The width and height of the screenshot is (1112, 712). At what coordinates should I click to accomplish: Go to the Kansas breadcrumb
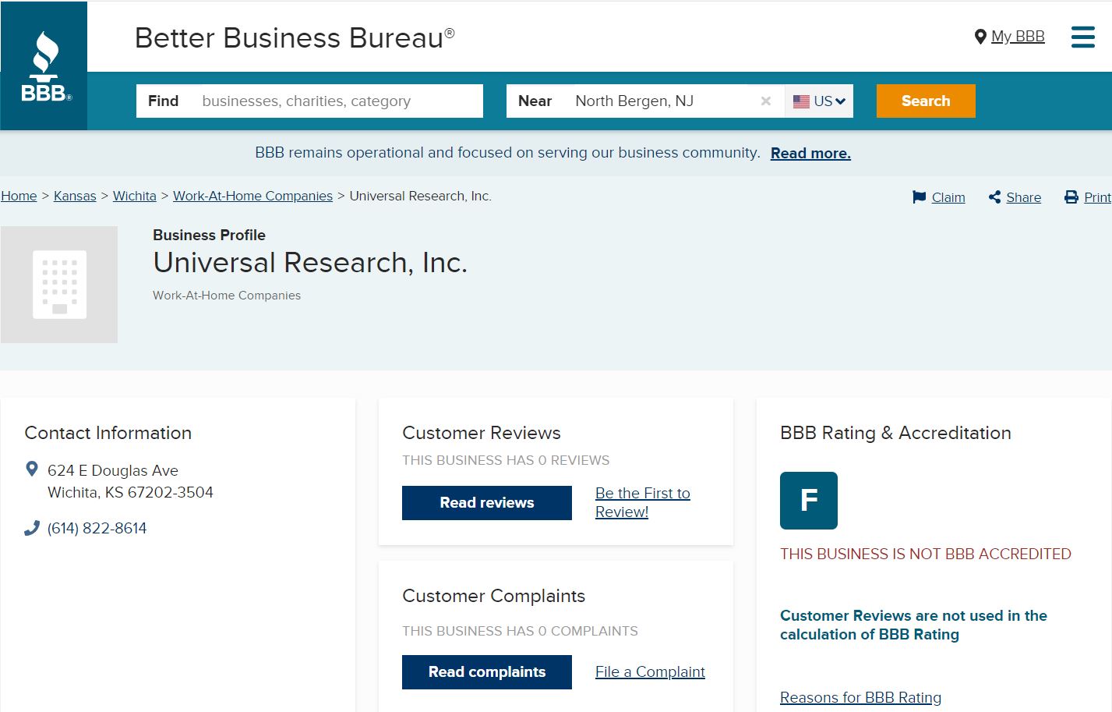[75, 197]
